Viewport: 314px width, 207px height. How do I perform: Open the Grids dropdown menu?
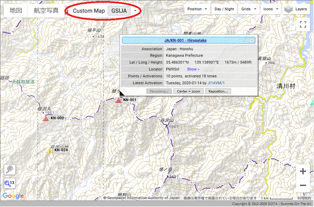point(249,9)
